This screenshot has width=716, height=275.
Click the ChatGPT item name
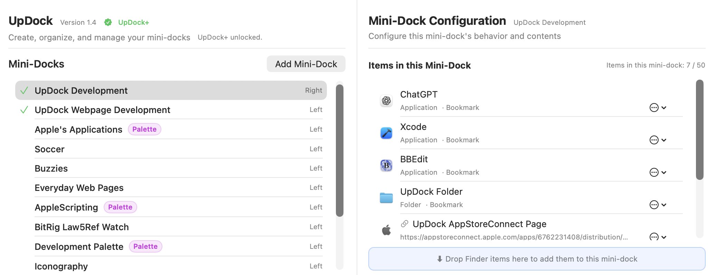419,94
